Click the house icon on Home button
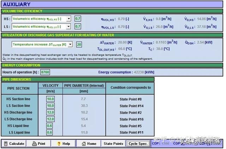Screen dimensions: 226x149 pos(84,143)
